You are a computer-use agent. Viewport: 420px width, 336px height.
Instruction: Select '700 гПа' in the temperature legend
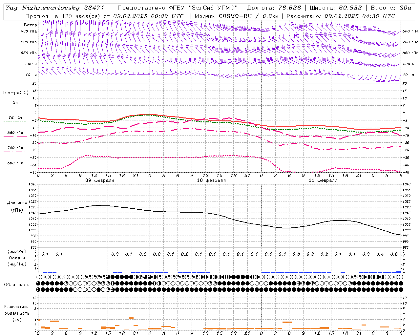click(x=15, y=148)
